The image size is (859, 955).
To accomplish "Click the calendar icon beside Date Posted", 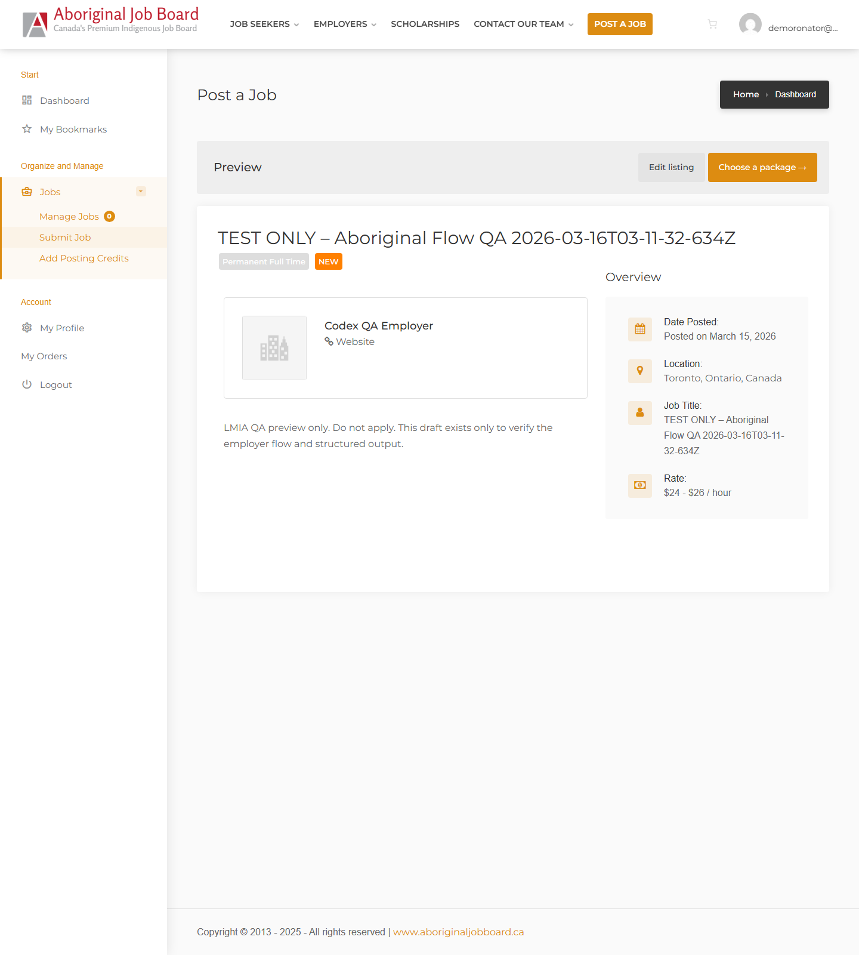I will (639, 329).
